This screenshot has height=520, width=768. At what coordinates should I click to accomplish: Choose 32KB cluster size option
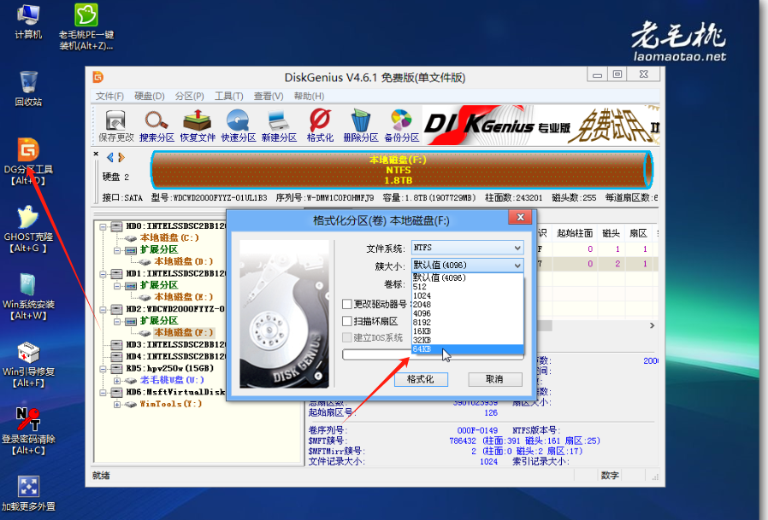point(467,340)
